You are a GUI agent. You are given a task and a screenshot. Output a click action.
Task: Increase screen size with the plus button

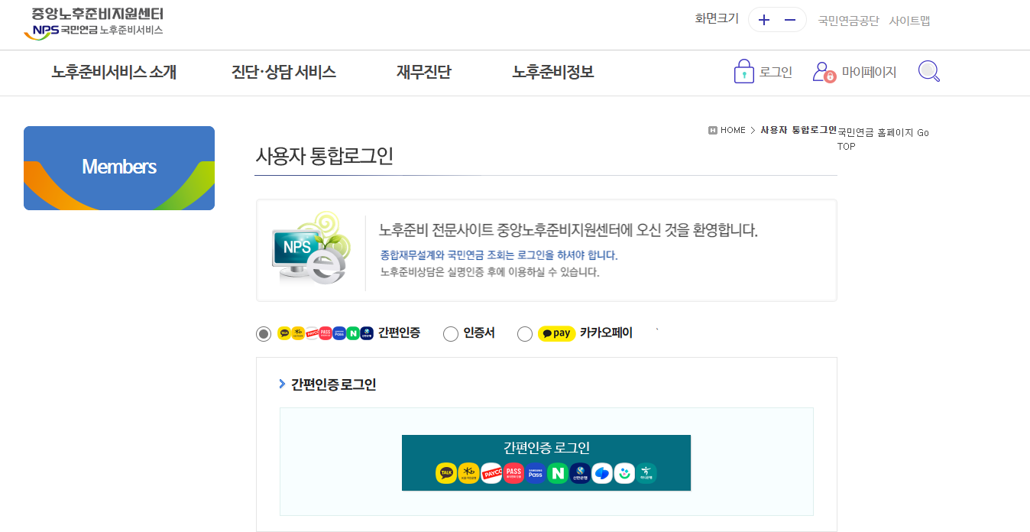763,19
